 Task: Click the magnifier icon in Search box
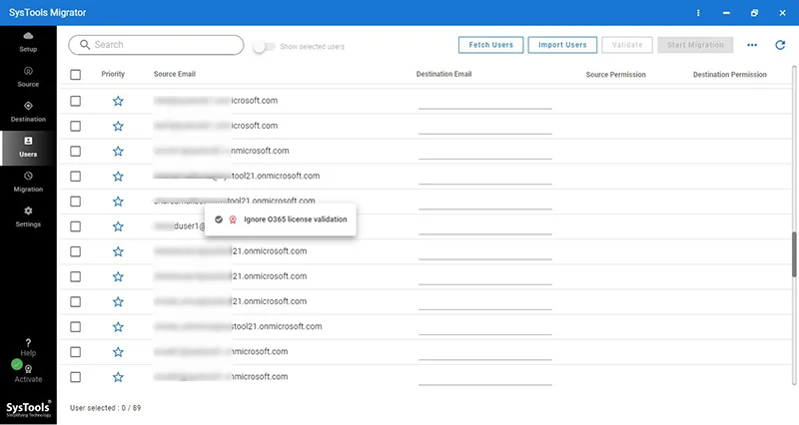[x=85, y=45]
